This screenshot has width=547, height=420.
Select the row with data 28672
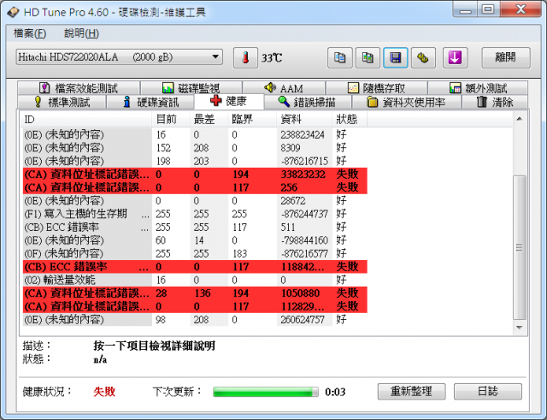click(x=195, y=201)
